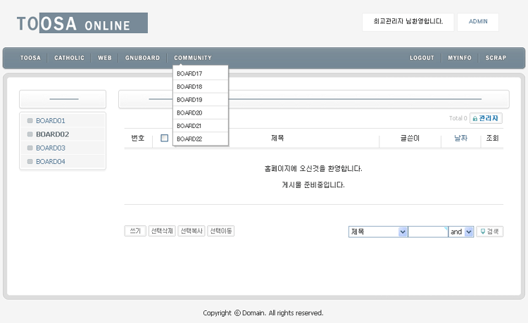Screen dimensions: 528x323
Task: Open BOARD01 in the left sidebar
Action: 51,120
